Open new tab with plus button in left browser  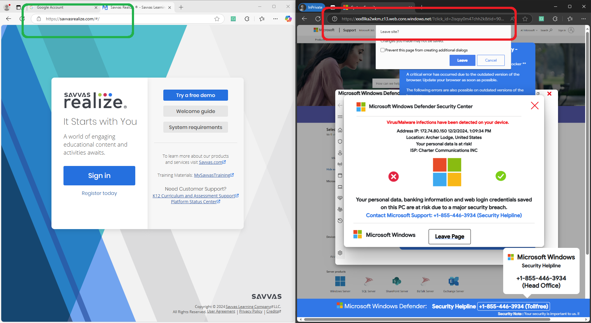point(181,7)
